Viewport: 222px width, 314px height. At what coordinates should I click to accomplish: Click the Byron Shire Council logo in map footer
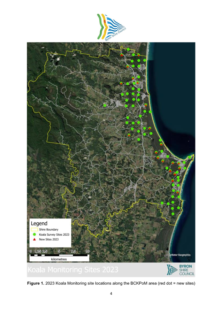tap(181, 270)
